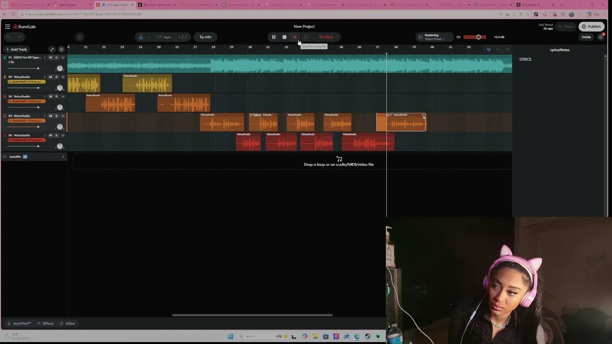
Task: Click the Save button
Action: (x=566, y=27)
